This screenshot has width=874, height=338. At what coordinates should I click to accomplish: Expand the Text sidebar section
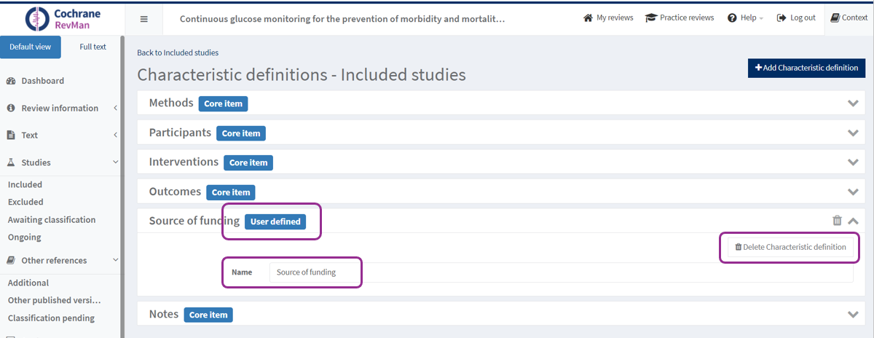(29, 135)
